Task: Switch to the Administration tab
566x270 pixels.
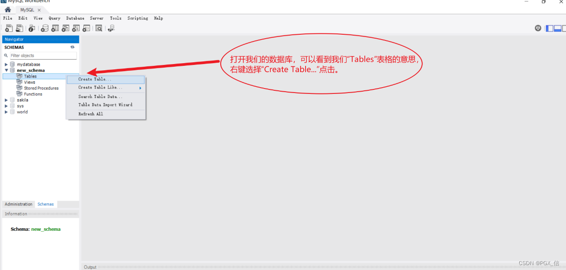Action: 19,204
